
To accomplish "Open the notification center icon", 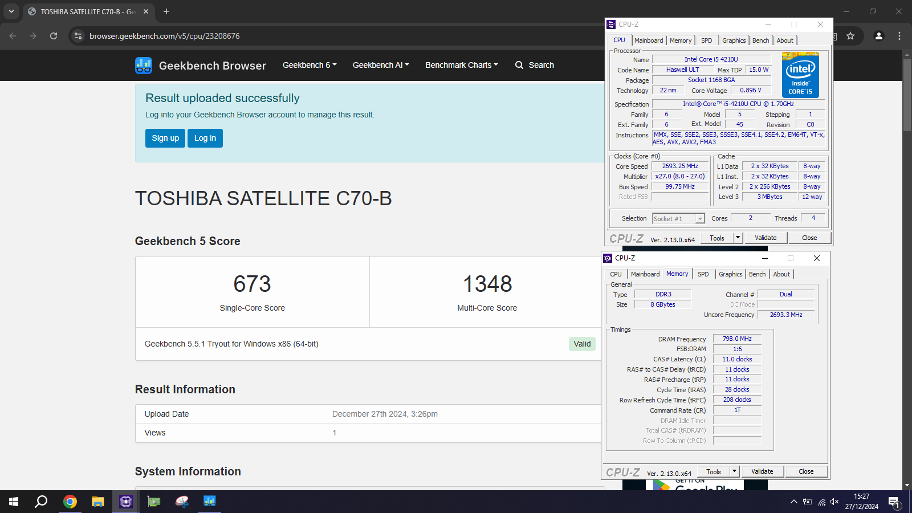I will [x=894, y=502].
